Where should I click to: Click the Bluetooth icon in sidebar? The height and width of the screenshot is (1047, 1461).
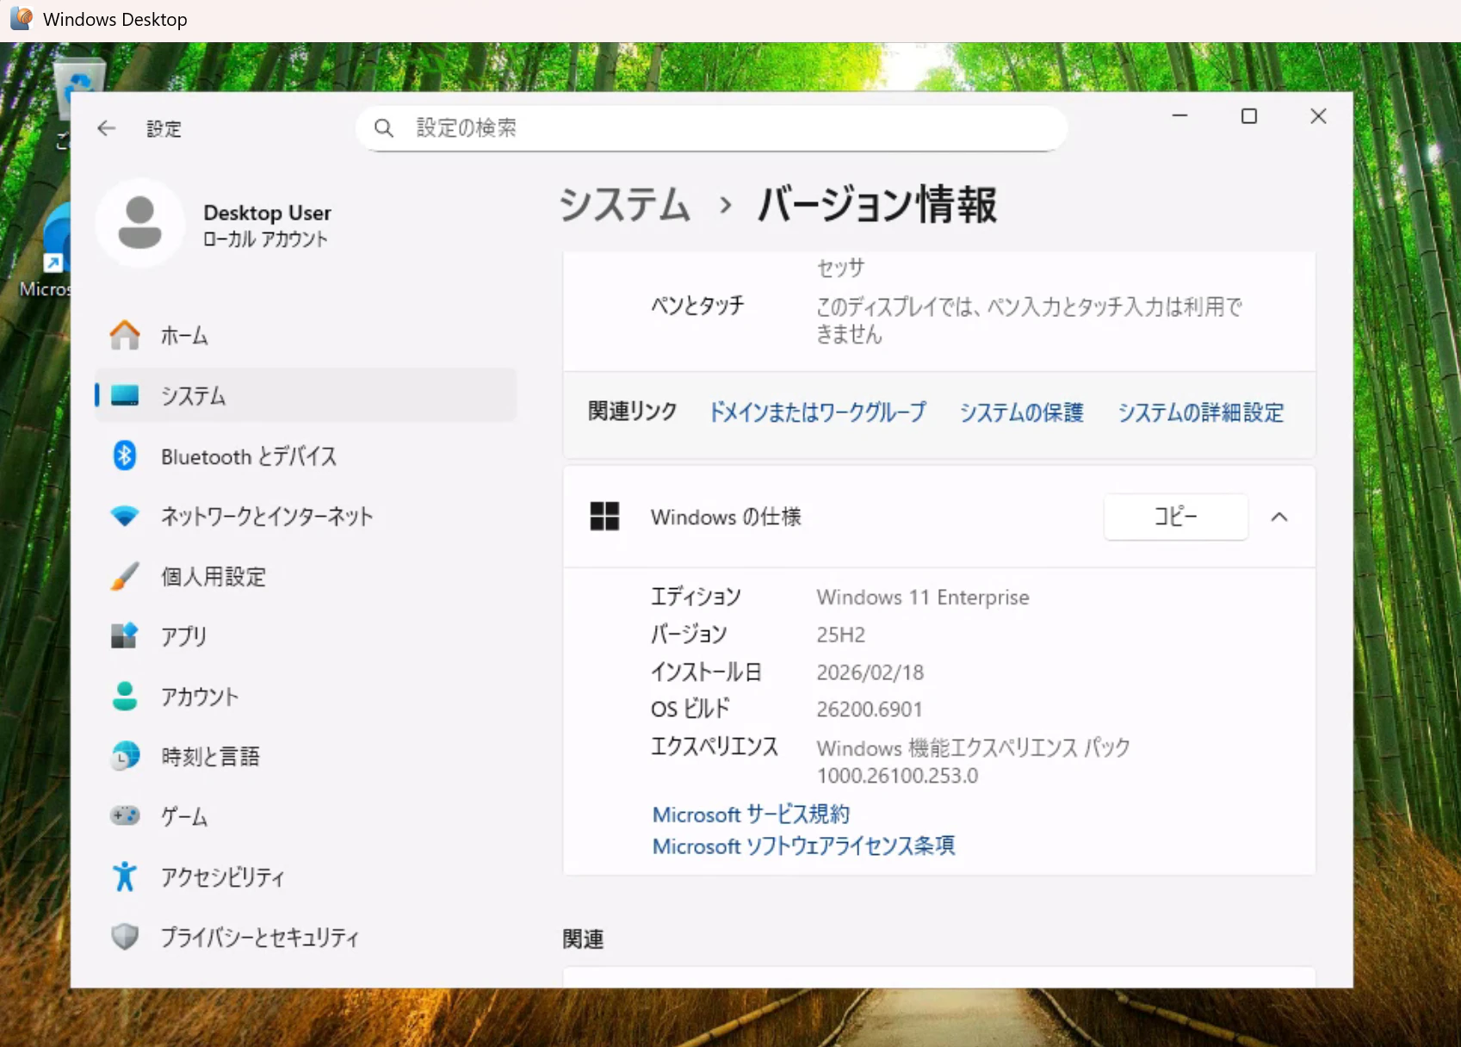tap(125, 455)
